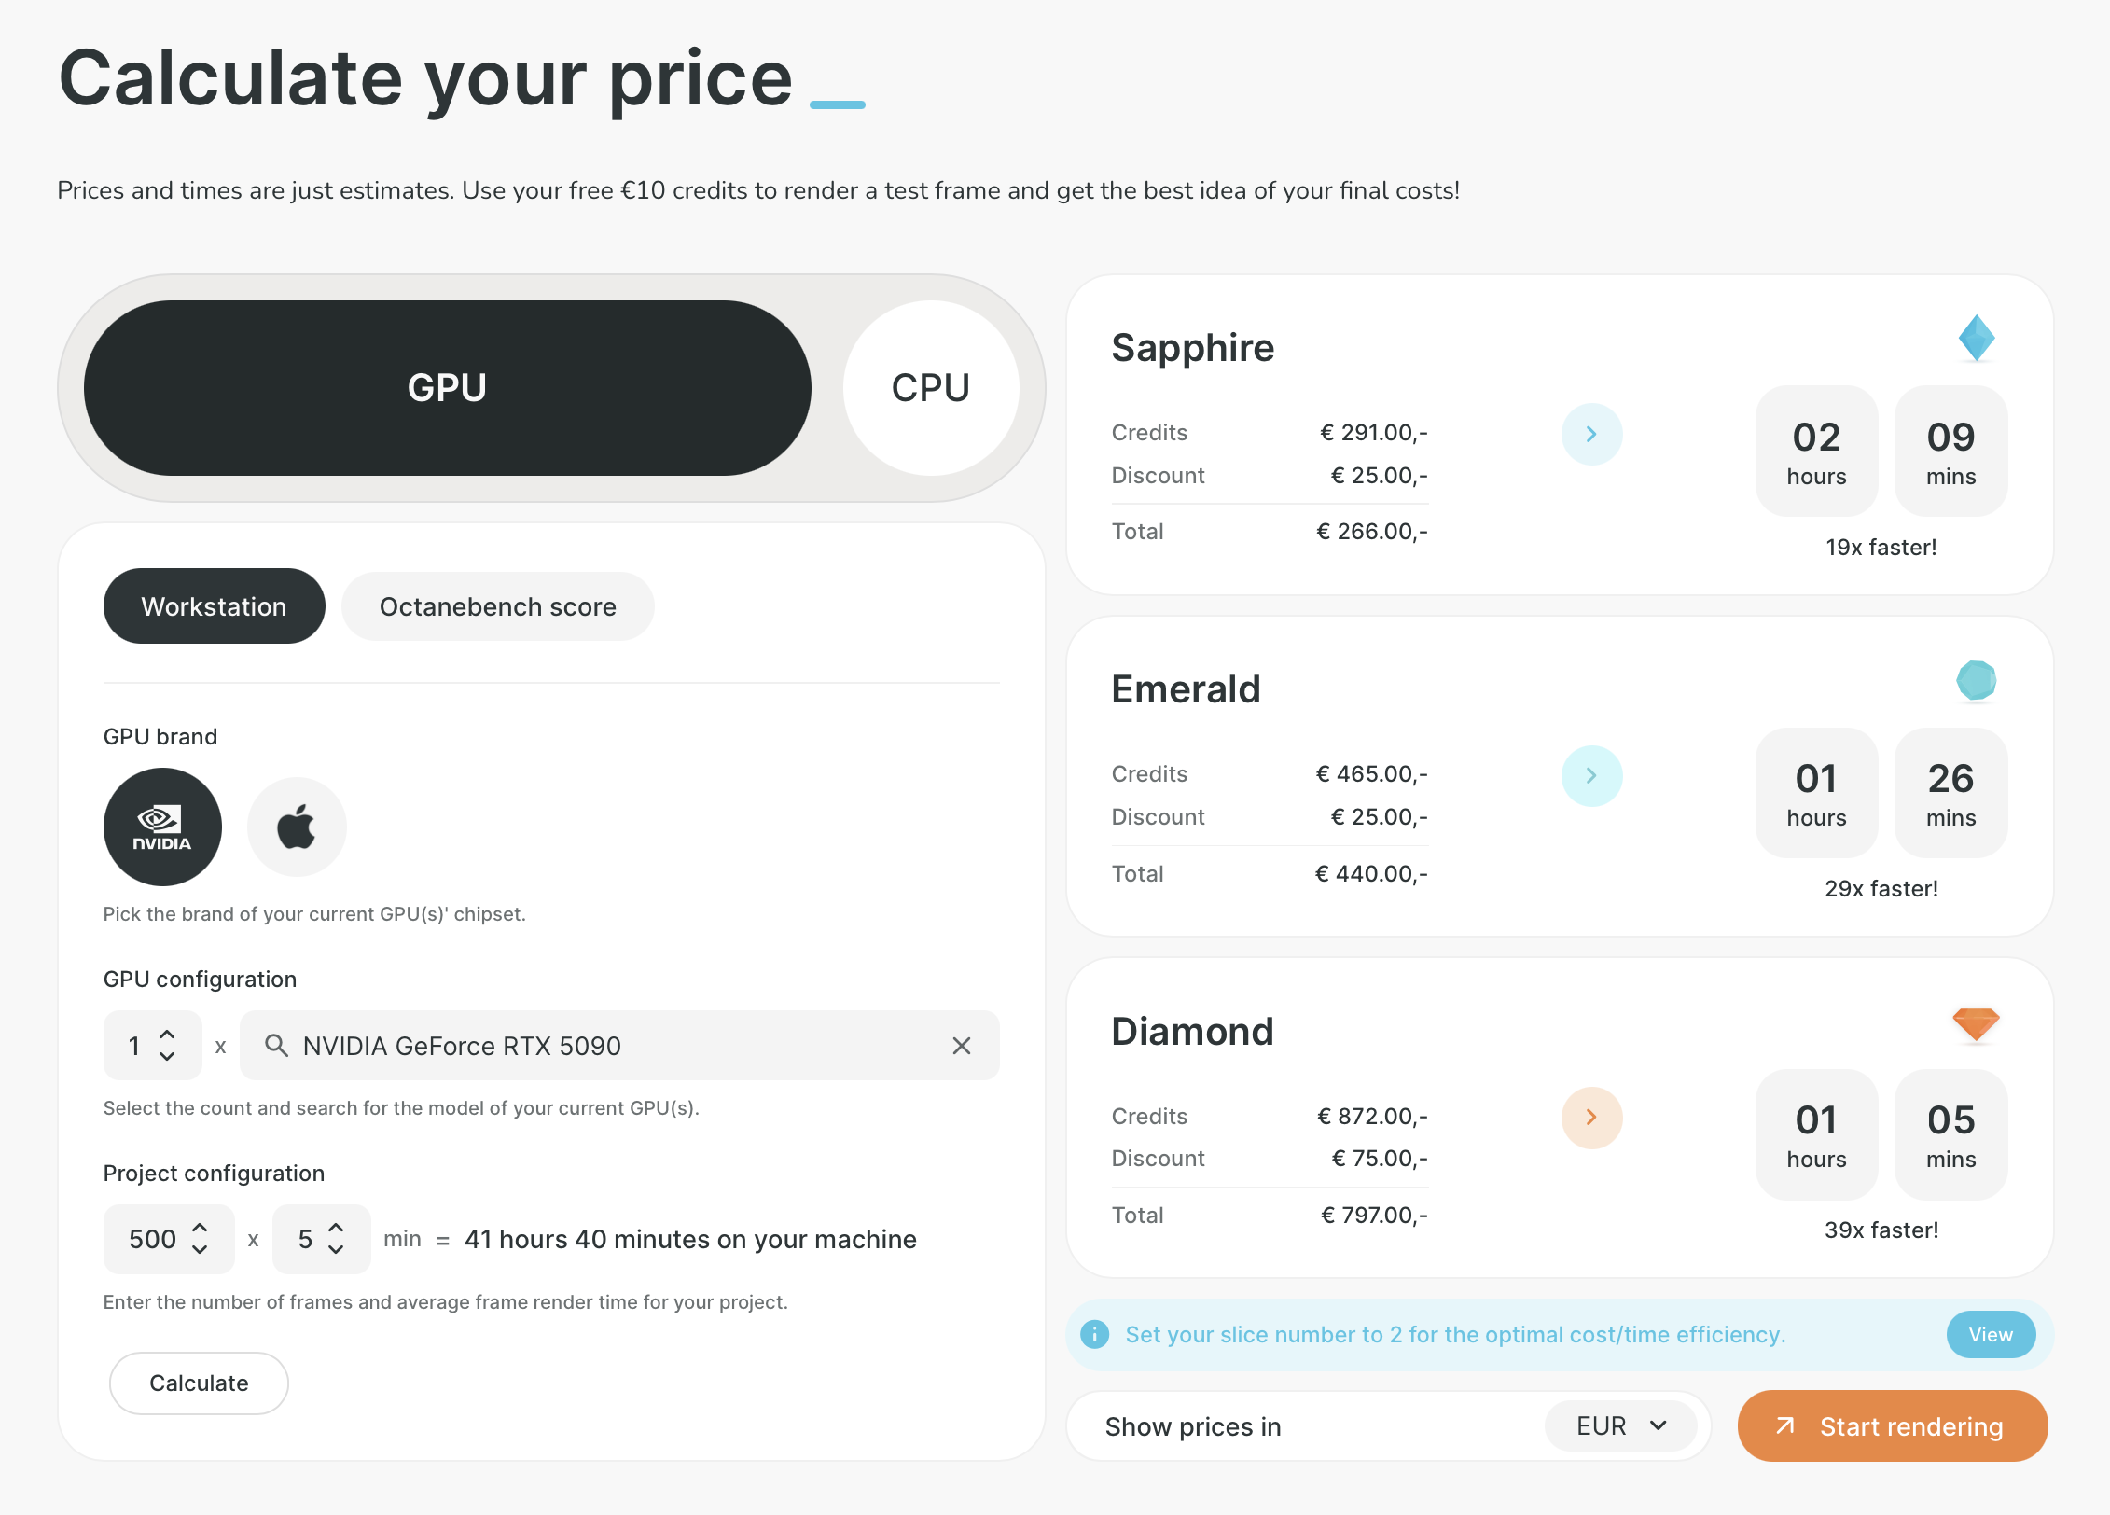Viewport: 2110px width, 1515px height.
Task: Clear the GPU model search field
Action: point(962,1046)
